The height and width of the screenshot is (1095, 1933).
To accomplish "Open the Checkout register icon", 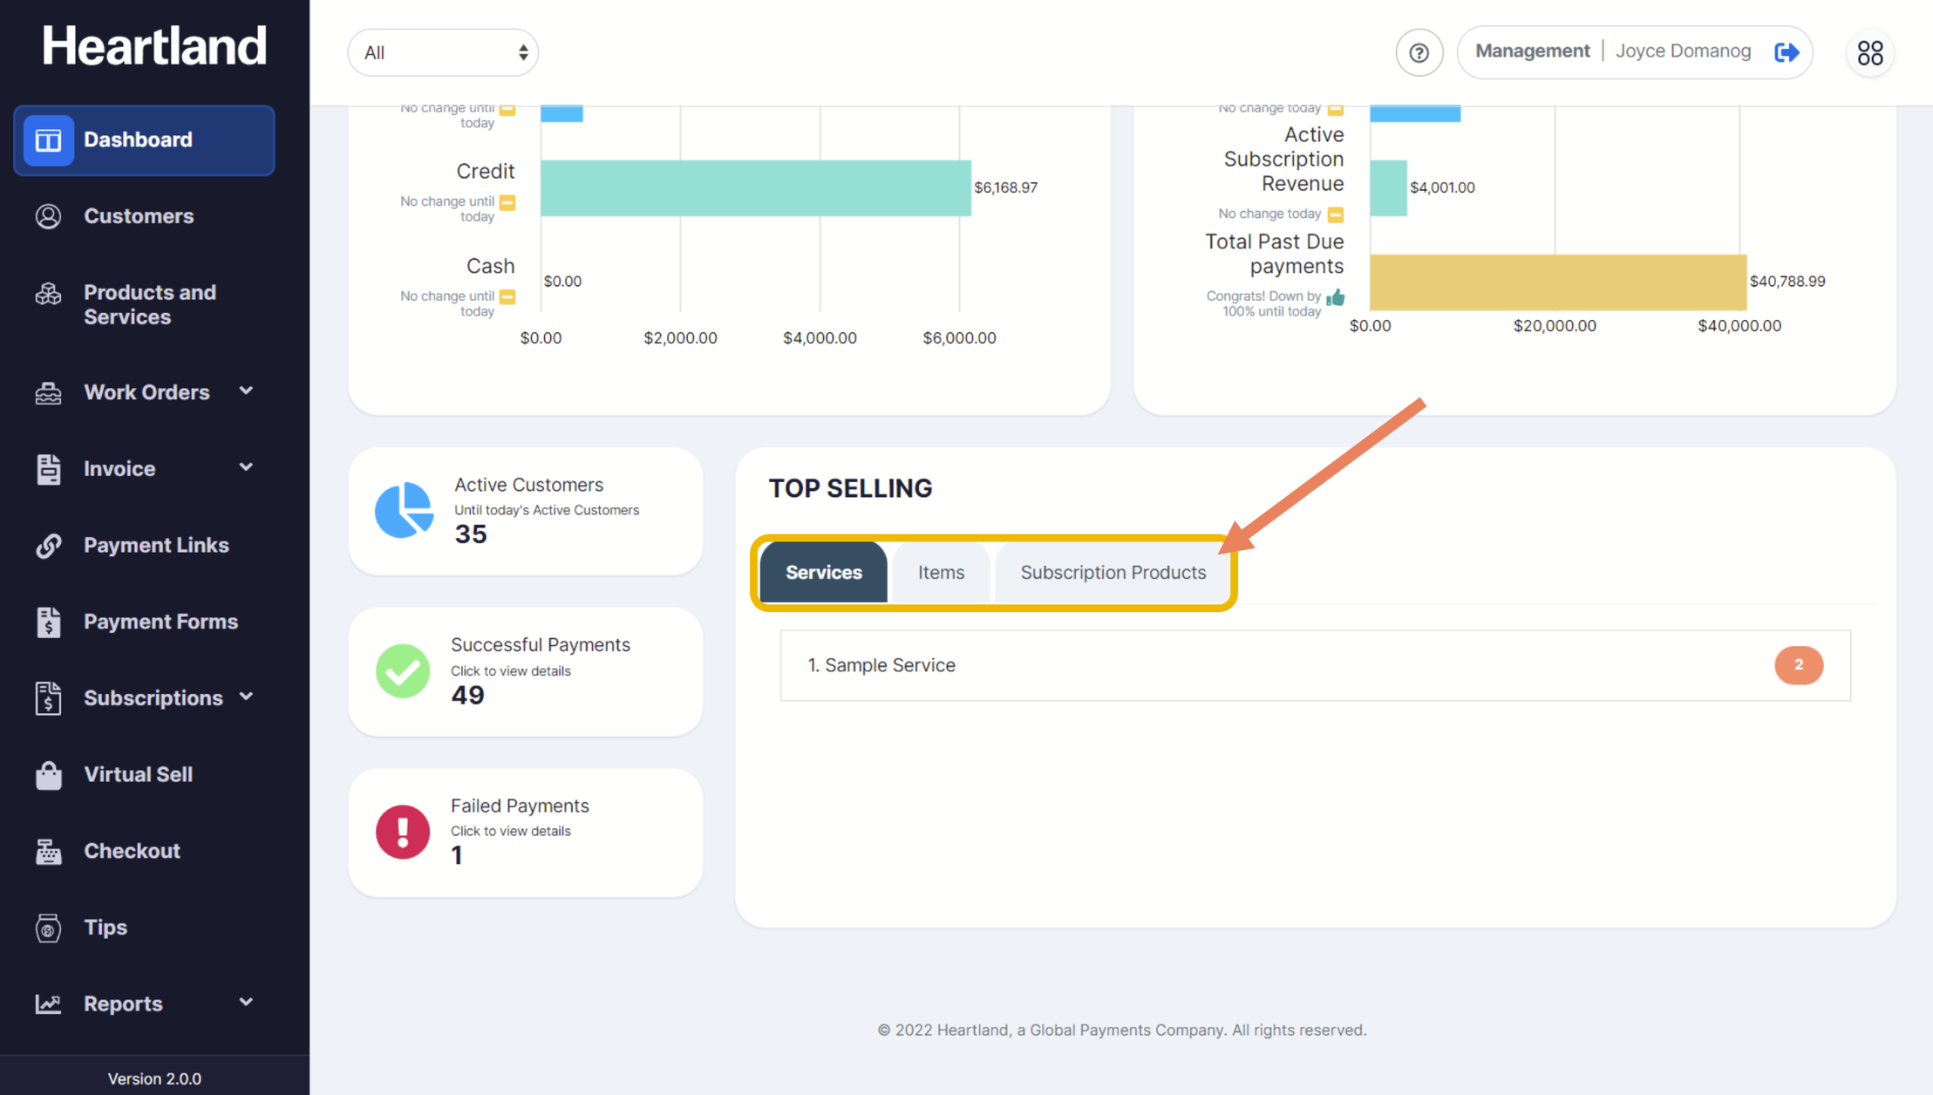I will tap(48, 852).
